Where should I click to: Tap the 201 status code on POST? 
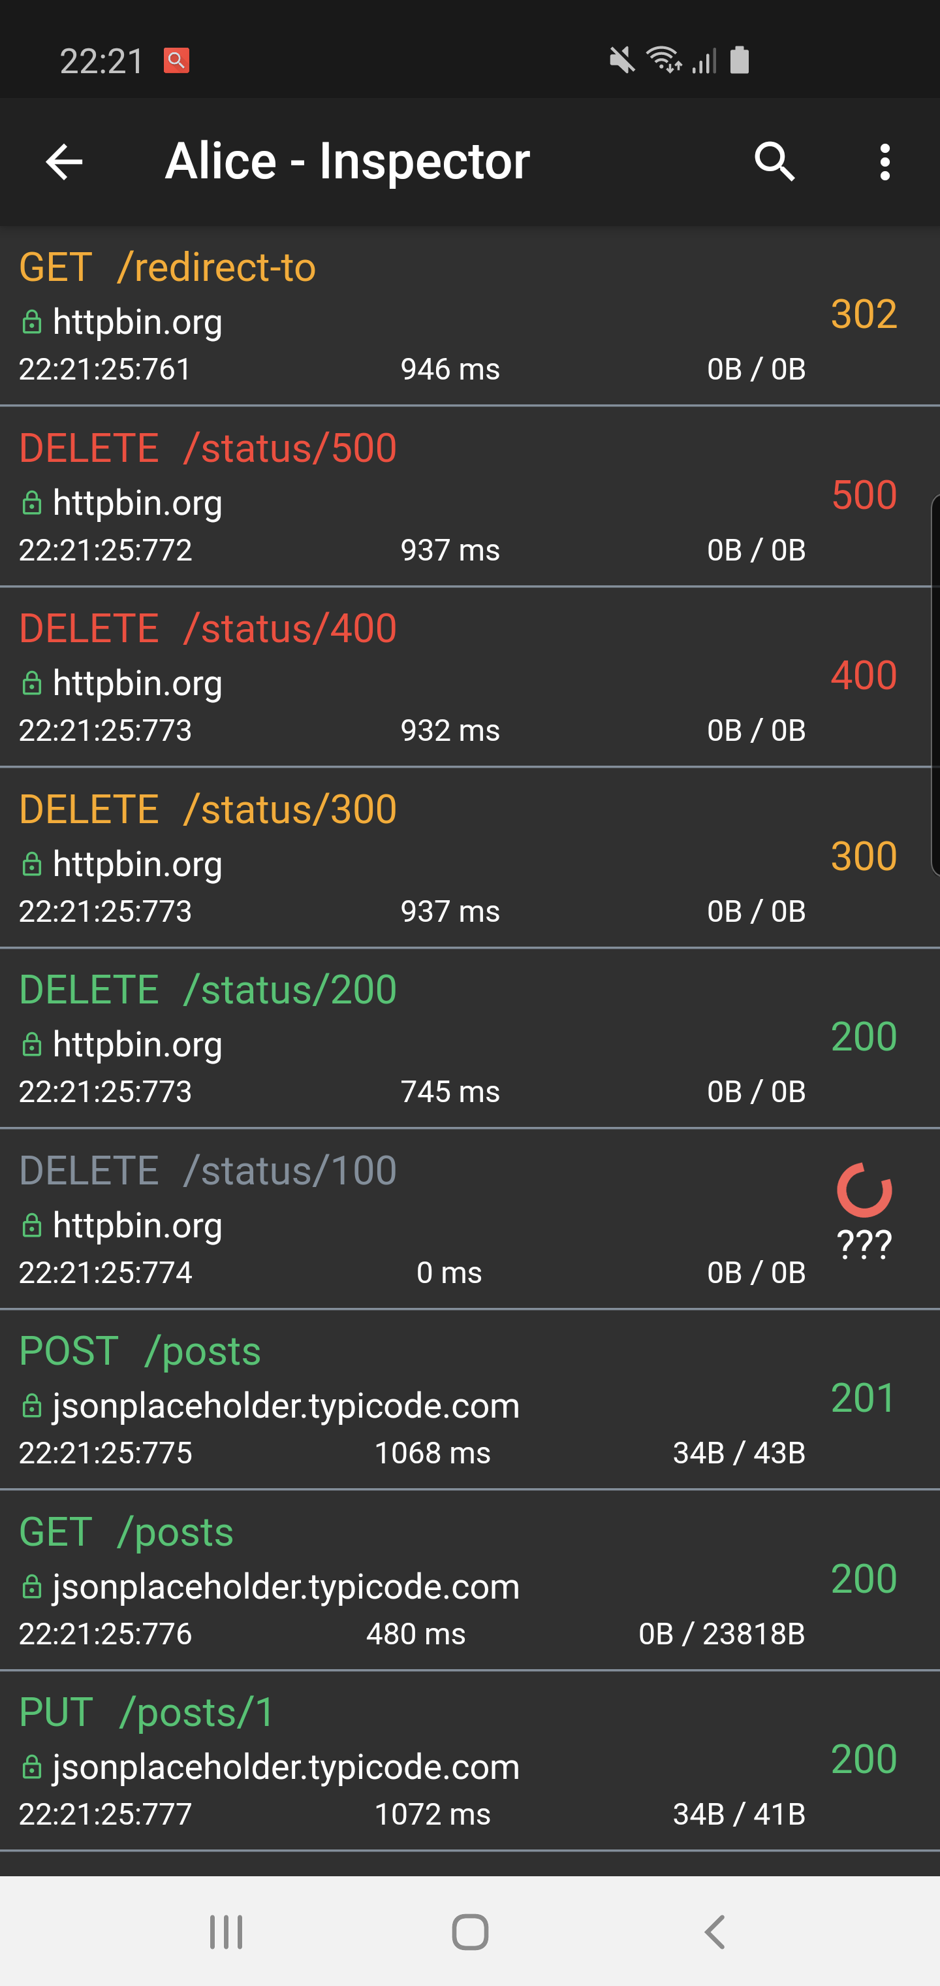(864, 1398)
